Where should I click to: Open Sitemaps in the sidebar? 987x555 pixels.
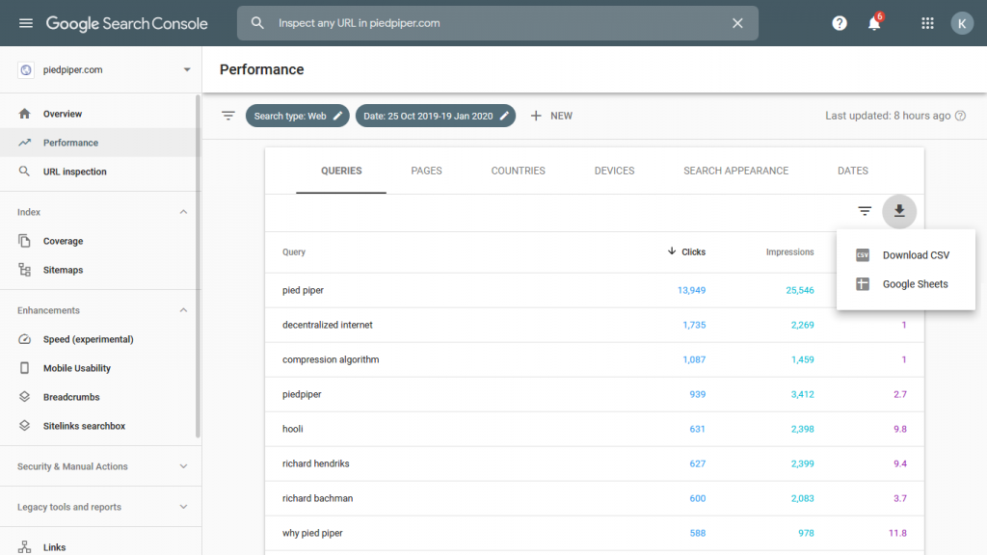(x=99, y=270)
